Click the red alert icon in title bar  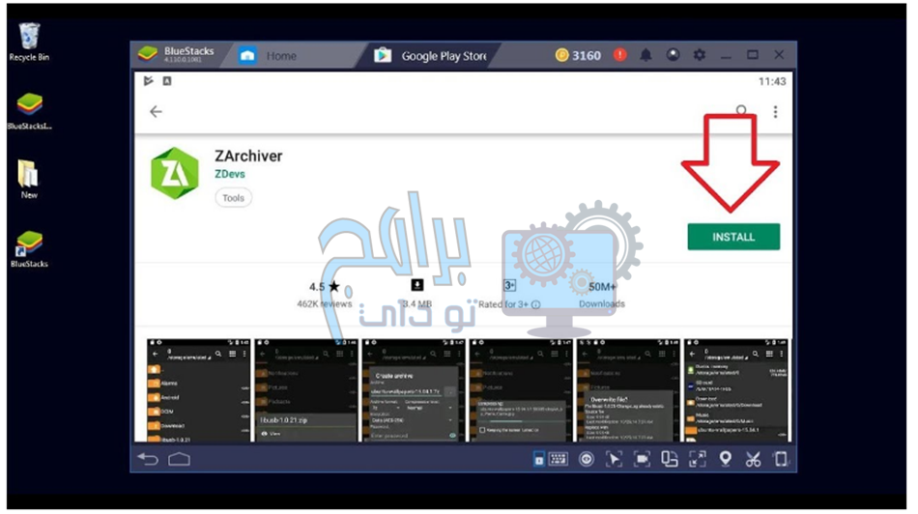point(619,56)
